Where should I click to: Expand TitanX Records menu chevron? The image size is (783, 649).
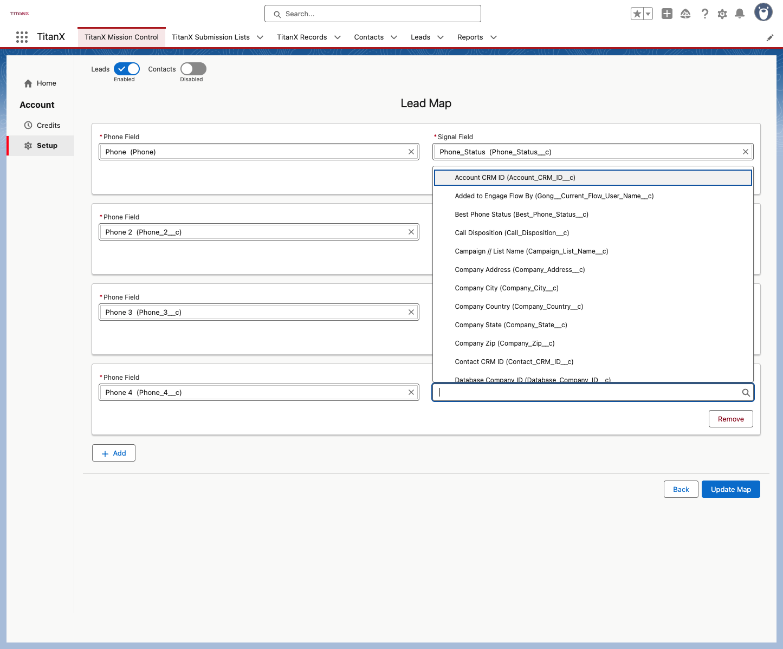point(338,37)
